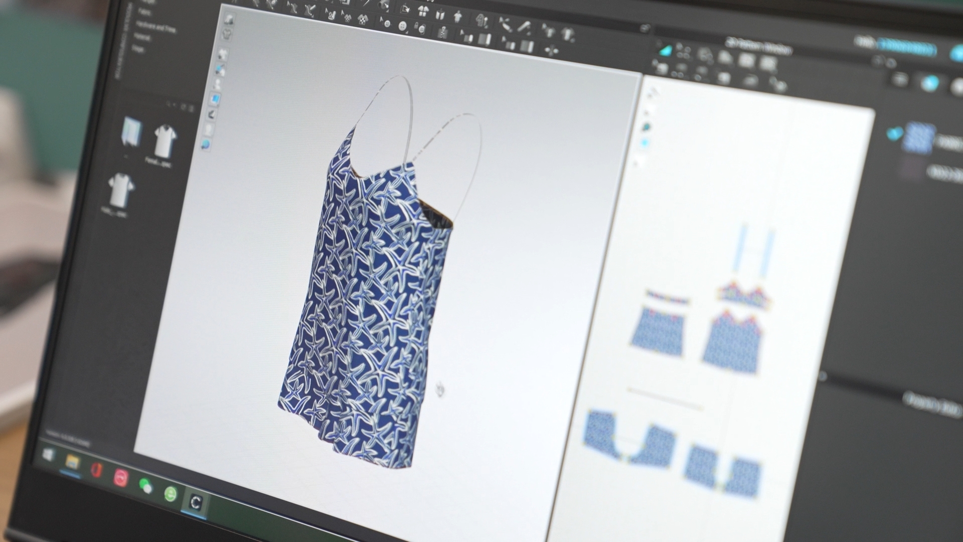This screenshot has height=542, width=963.
Task: Select the triangular bra cup pattern piece
Action: coord(744,296)
